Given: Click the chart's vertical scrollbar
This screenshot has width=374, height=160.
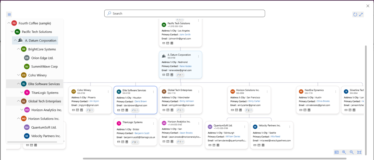Looking at the screenshot, I should tap(366, 100).
